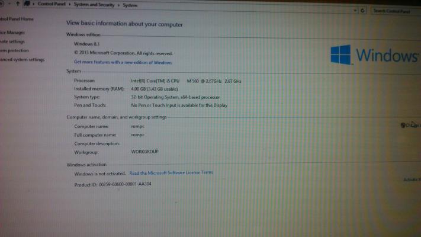Select the Full computer name value
This screenshot has height=237, width=421.
coord(138,135)
